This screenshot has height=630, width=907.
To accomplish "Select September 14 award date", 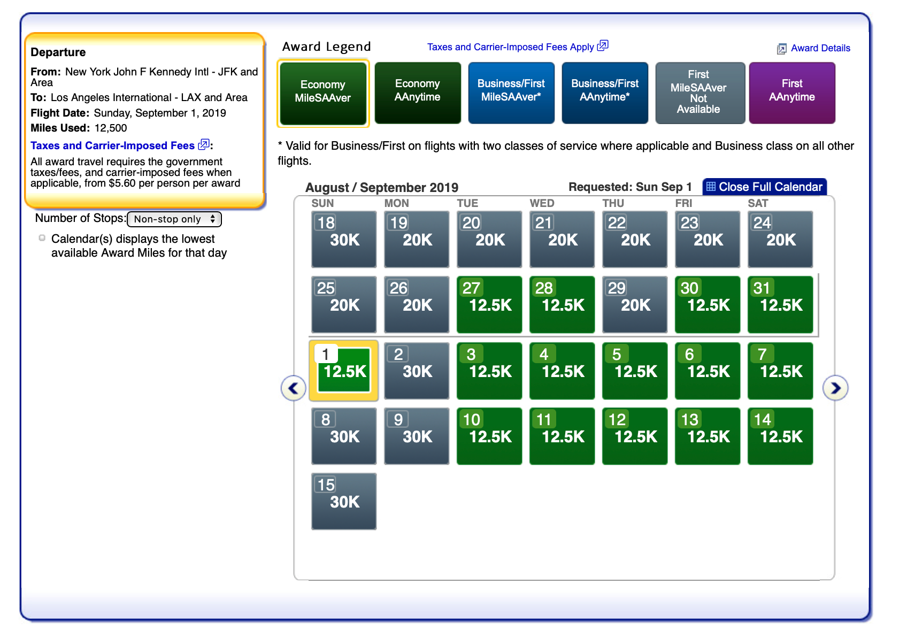I will (780, 436).
